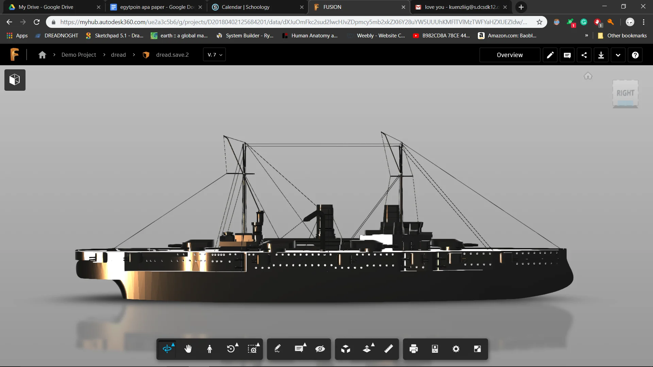Switch to egytpoin apa paper tab
Screen dimensions: 653x367
(156, 7)
